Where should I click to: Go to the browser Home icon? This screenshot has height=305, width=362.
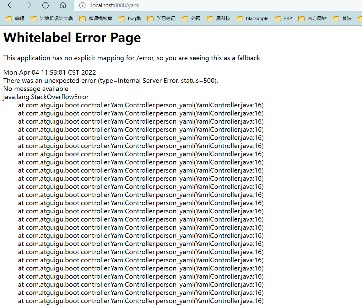63,5
